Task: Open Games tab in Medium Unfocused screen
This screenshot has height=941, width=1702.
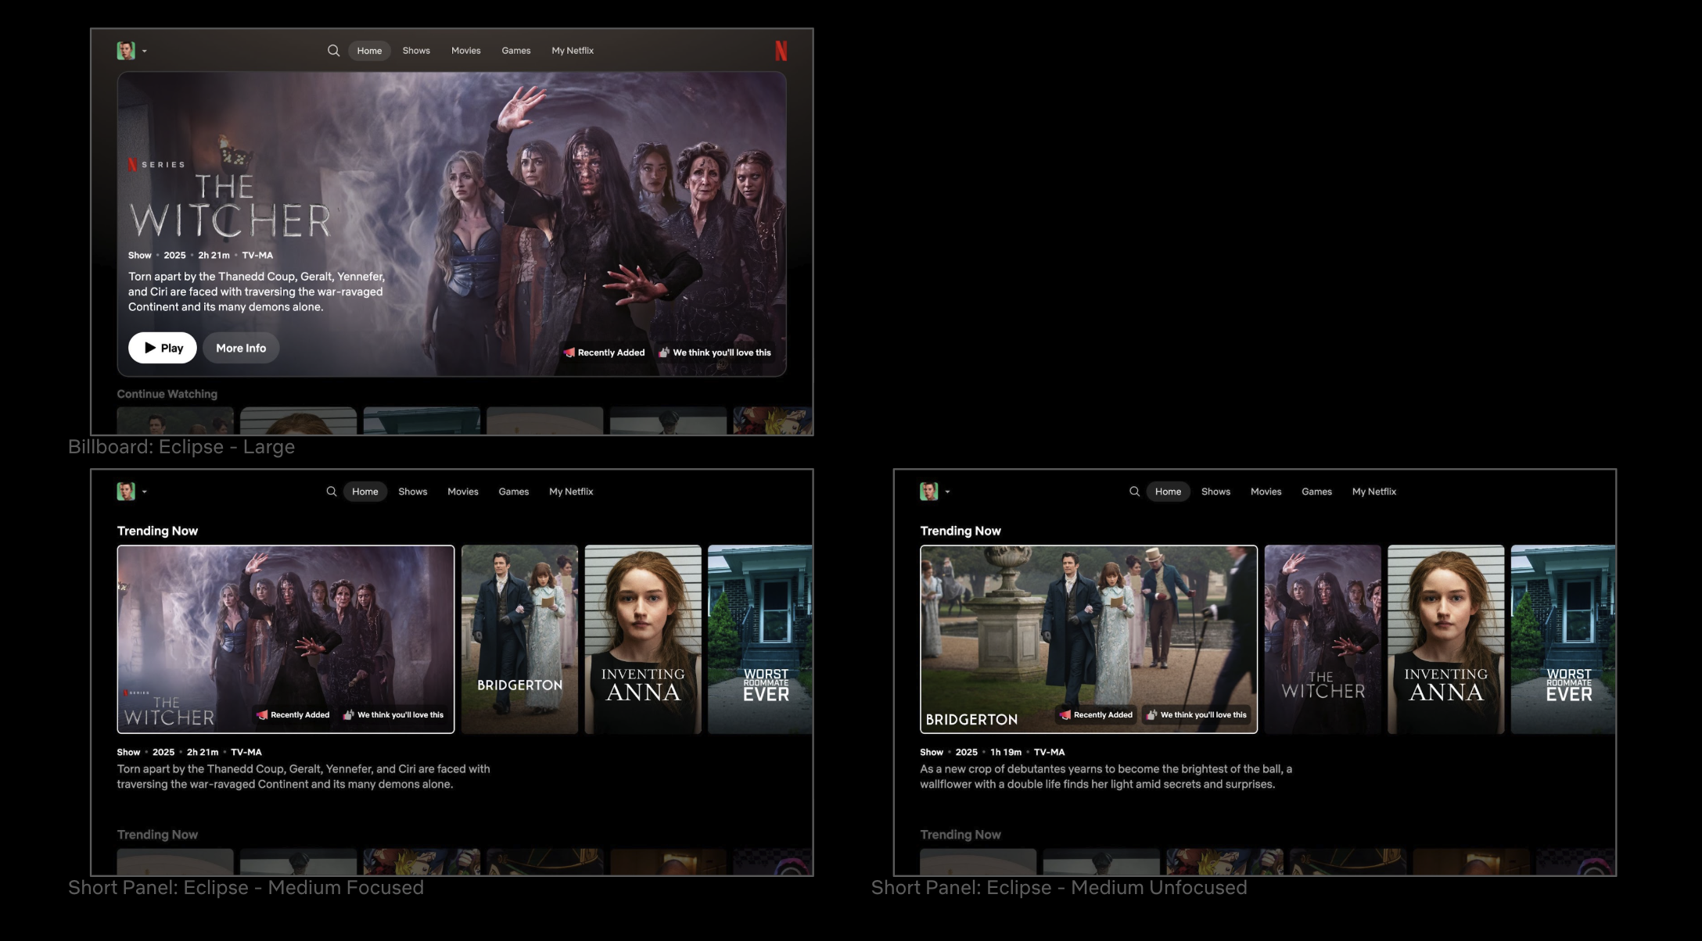Action: pyautogui.click(x=1316, y=492)
